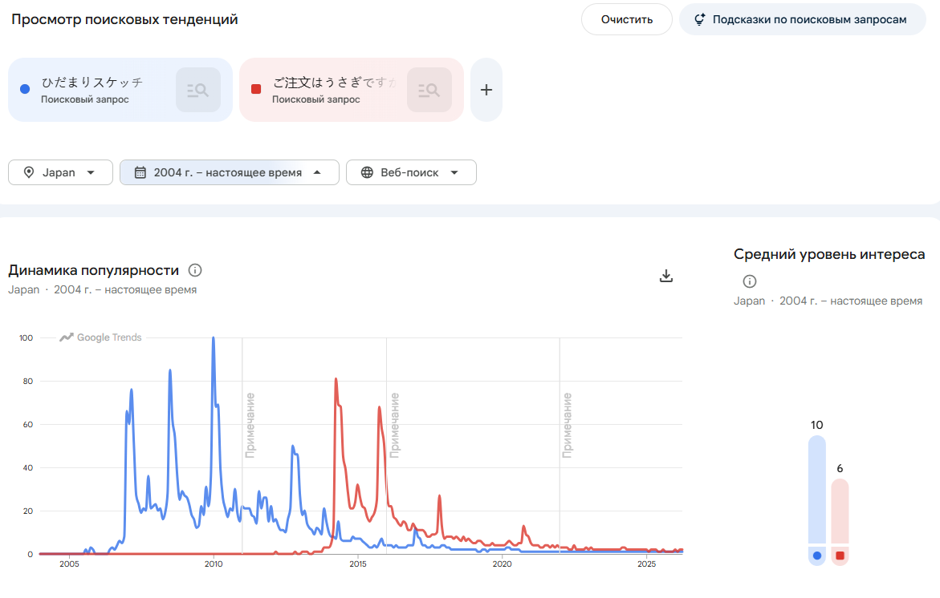The width and height of the screenshot is (940, 598).
Task: Download the popularity dynamics chart data
Action: pos(666,276)
